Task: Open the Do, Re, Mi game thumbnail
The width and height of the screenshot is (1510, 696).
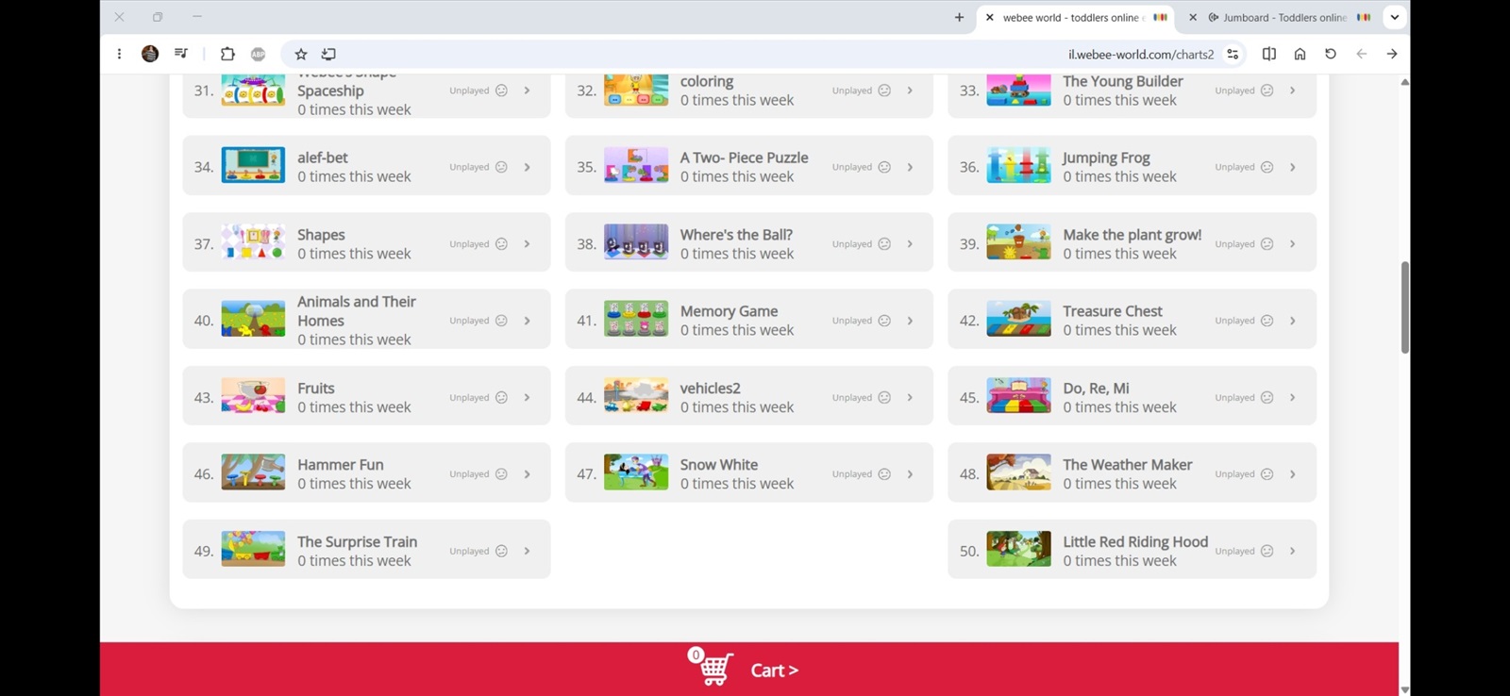Action: 1018,395
